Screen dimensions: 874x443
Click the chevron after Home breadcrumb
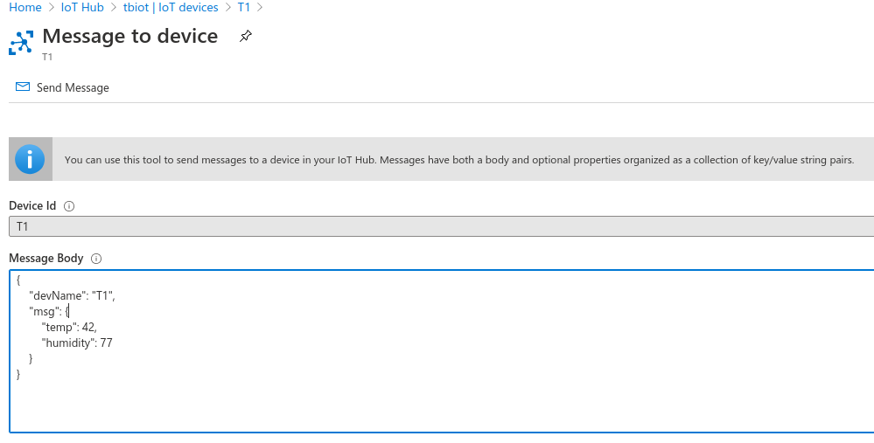(52, 8)
